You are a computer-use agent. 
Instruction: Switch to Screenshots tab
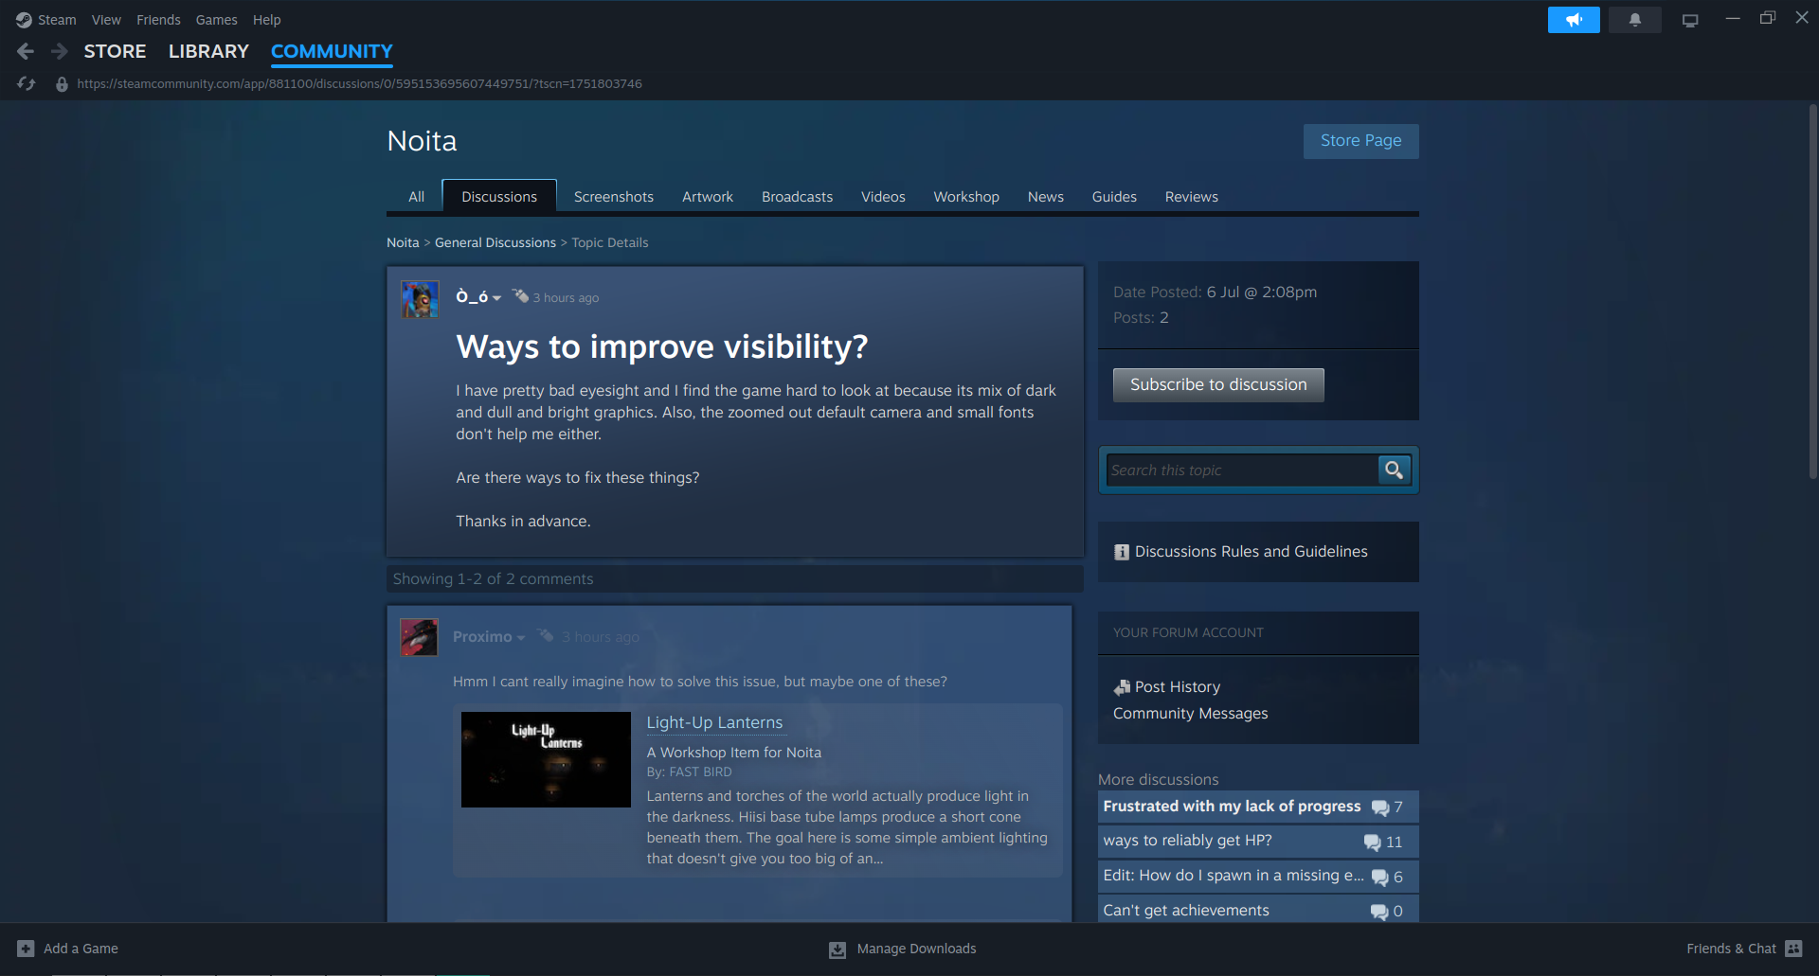pyautogui.click(x=614, y=197)
